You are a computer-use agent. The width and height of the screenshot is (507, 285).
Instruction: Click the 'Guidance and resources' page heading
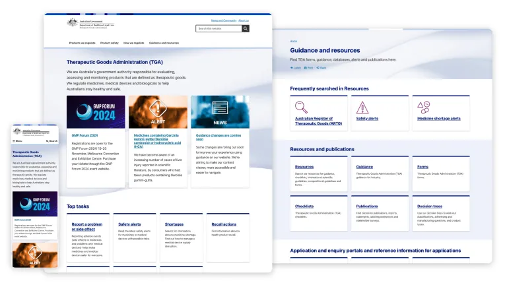click(x=325, y=50)
